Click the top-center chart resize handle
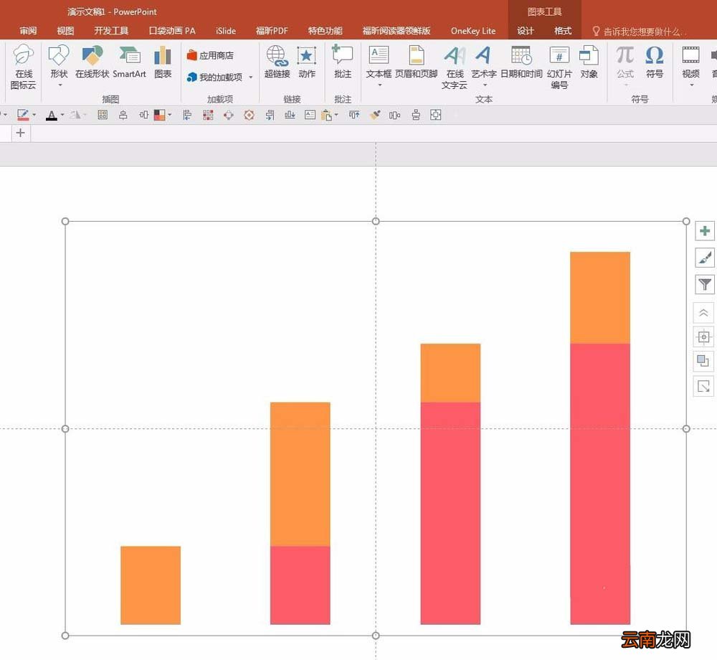717x660 pixels. (376, 222)
